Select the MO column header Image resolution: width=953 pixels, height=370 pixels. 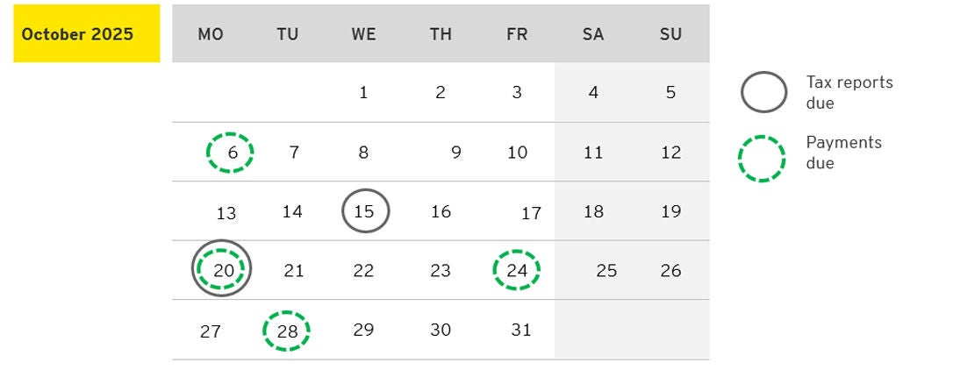point(211,34)
